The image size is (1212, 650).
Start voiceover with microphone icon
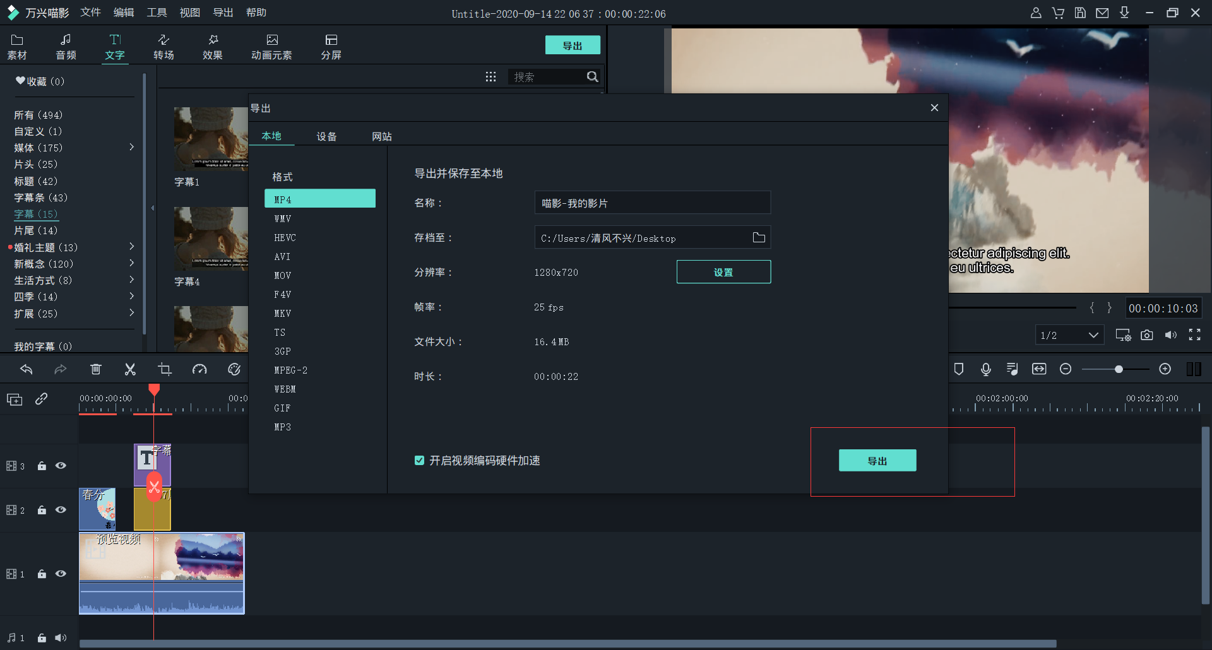click(x=985, y=369)
